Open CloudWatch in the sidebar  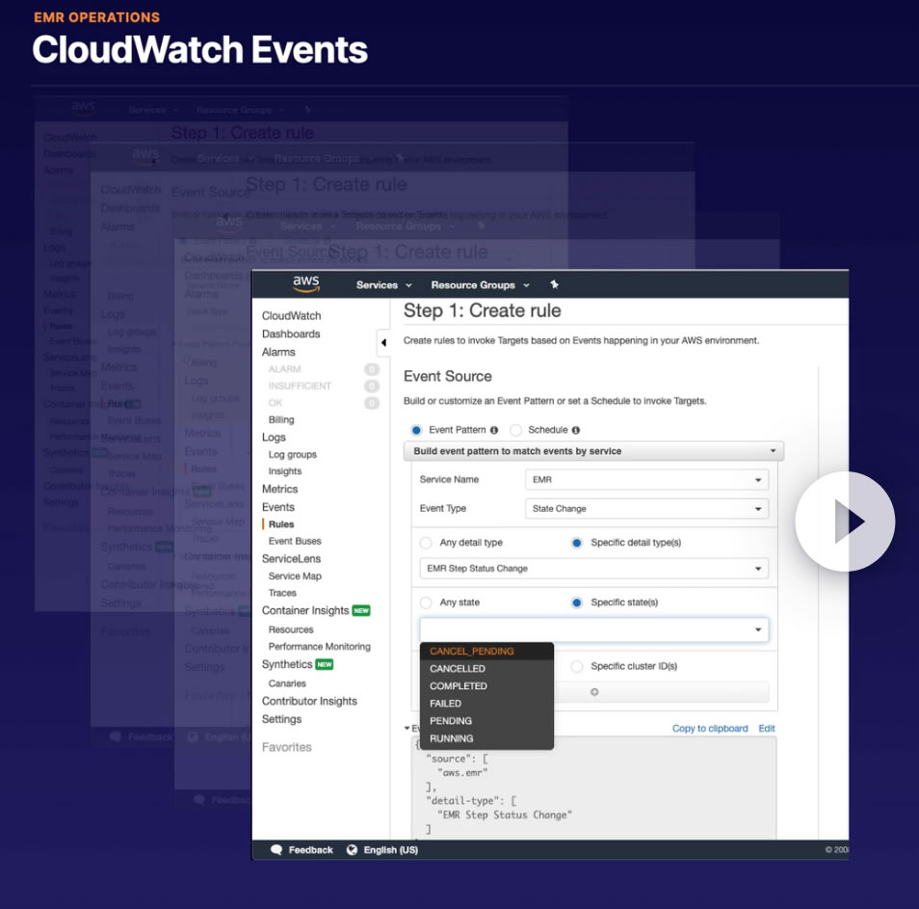[x=291, y=315]
